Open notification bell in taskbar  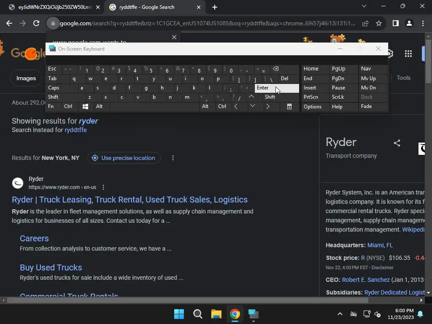tap(421, 314)
